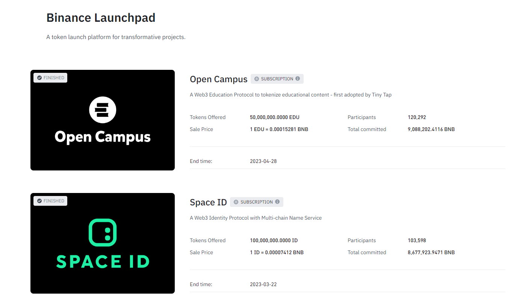Click the Space ID SUBSCRIPTION tag
The height and width of the screenshot is (303, 525).
click(x=257, y=202)
